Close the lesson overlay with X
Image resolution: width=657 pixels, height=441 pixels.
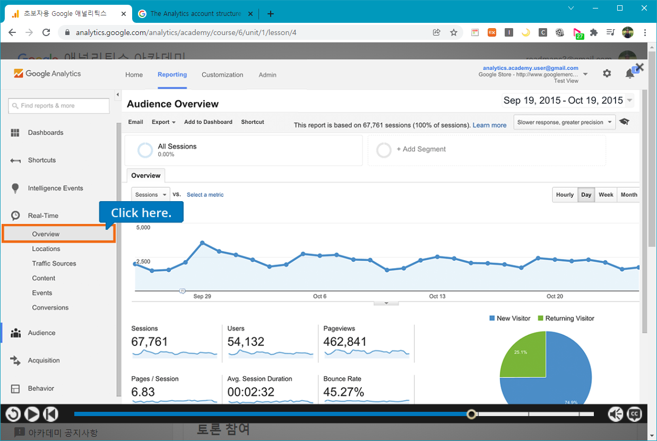click(639, 67)
